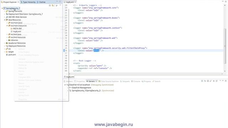Select JavaScript Resources in the tree
This screenshot has width=228, height=128.
(x=17, y=43)
